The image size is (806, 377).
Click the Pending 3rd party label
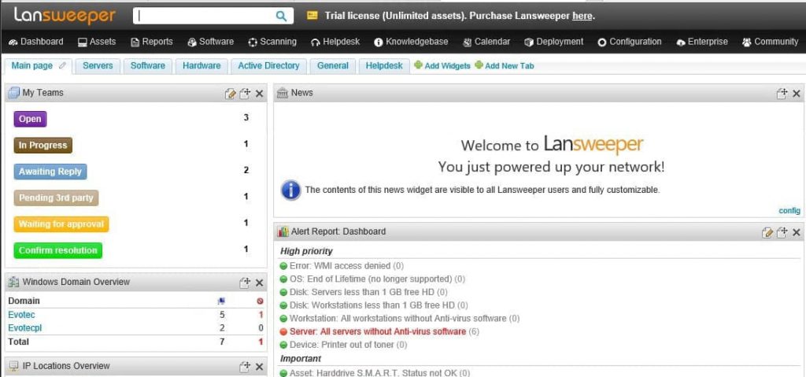(x=56, y=198)
